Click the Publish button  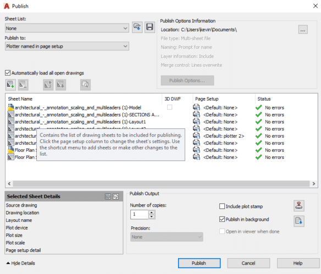pyautogui.click(x=199, y=263)
